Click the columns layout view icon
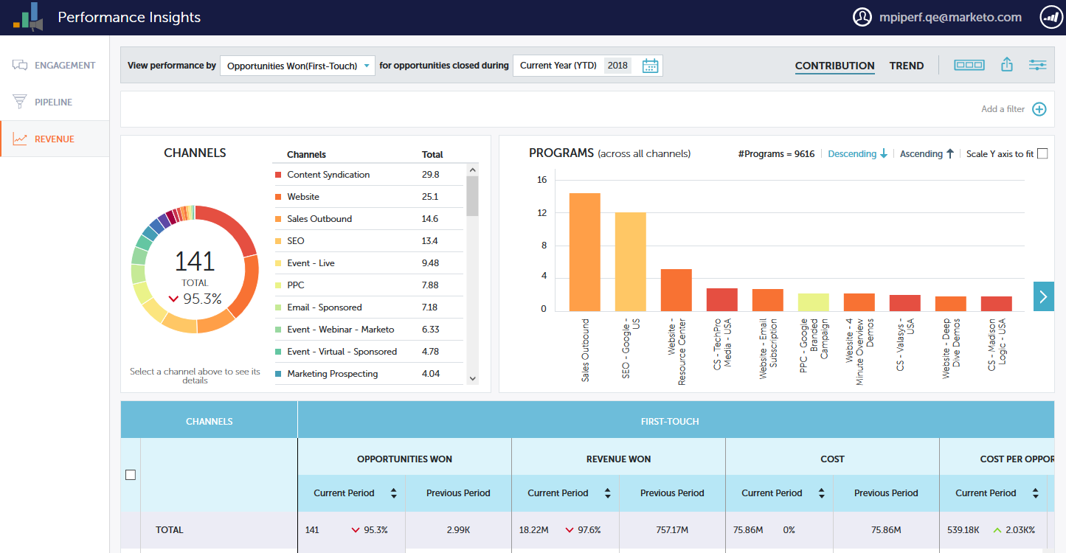Image resolution: width=1066 pixels, height=553 pixels. pyautogui.click(x=969, y=65)
